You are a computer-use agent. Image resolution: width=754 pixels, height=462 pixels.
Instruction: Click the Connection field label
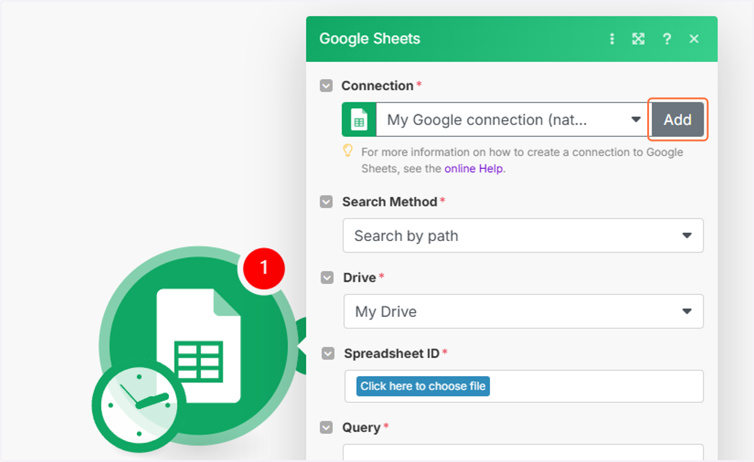pos(377,86)
